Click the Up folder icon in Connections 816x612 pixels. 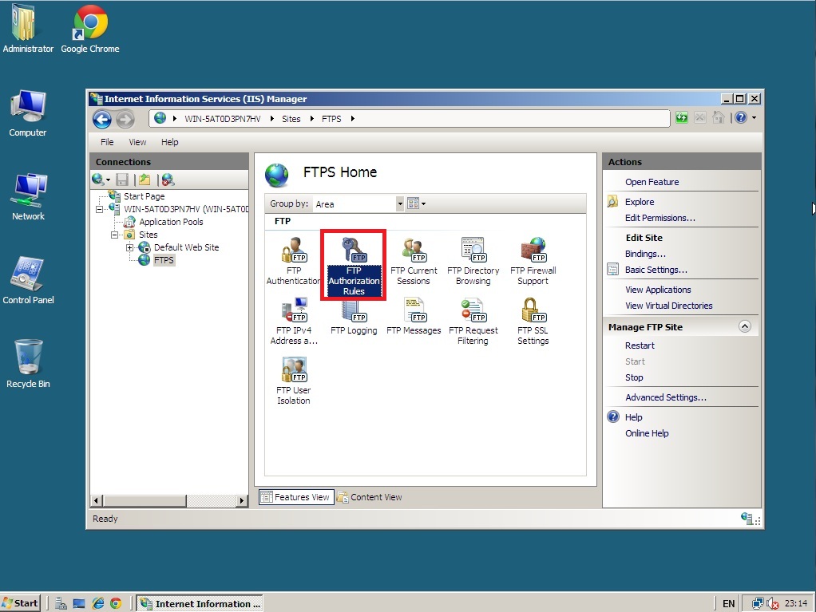[x=145, y=180]
